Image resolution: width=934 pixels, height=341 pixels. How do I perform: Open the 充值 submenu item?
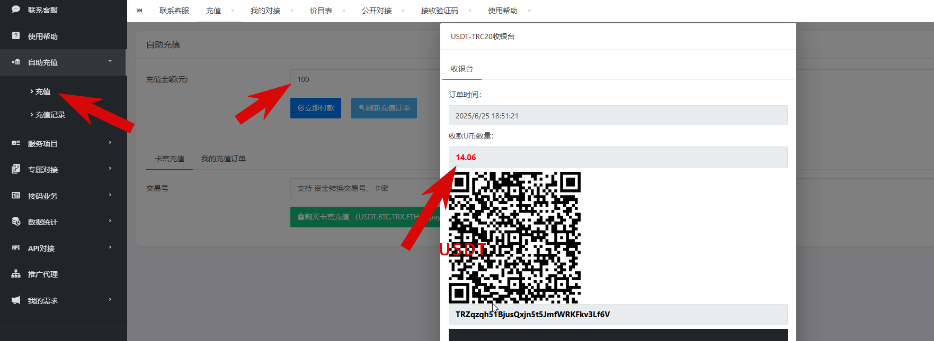click(x=42, y=91)
